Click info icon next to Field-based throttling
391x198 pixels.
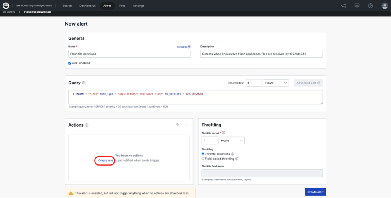[x=237, y=159]
